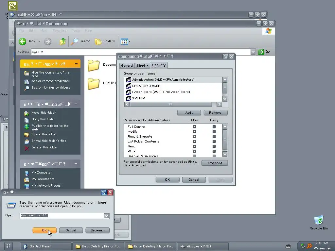Click the Move this folder icon
Viewport: 335px width, 251px height.
(26, 113)
